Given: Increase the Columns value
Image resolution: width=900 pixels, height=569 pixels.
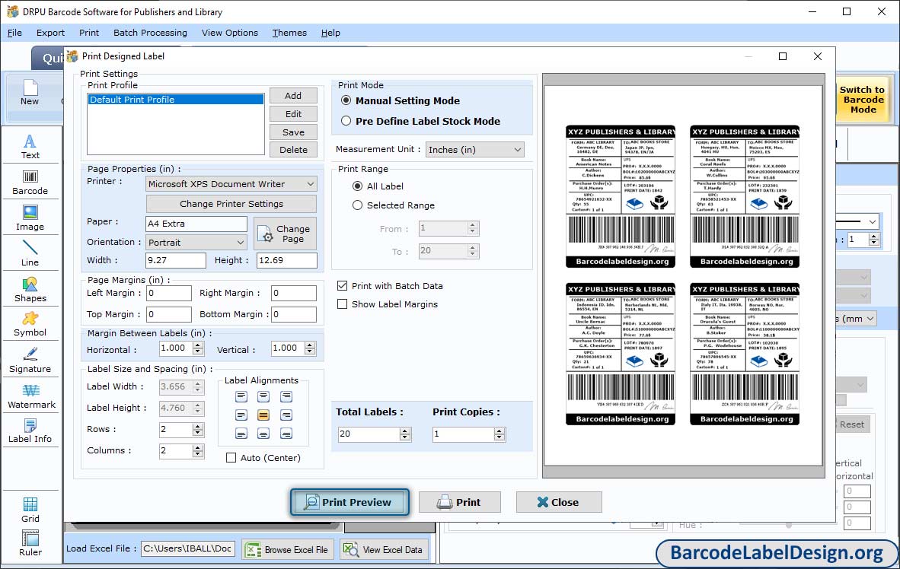Looking at the screenshot, I should (198, 447).
